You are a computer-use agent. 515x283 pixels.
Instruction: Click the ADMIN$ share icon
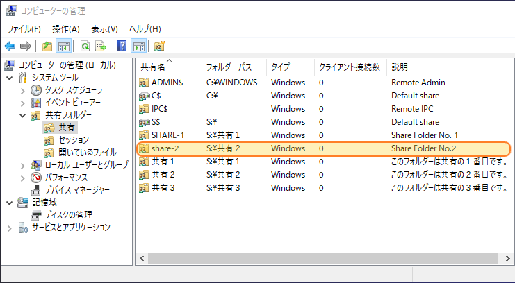pyautogui.click(x=144, y=83)
